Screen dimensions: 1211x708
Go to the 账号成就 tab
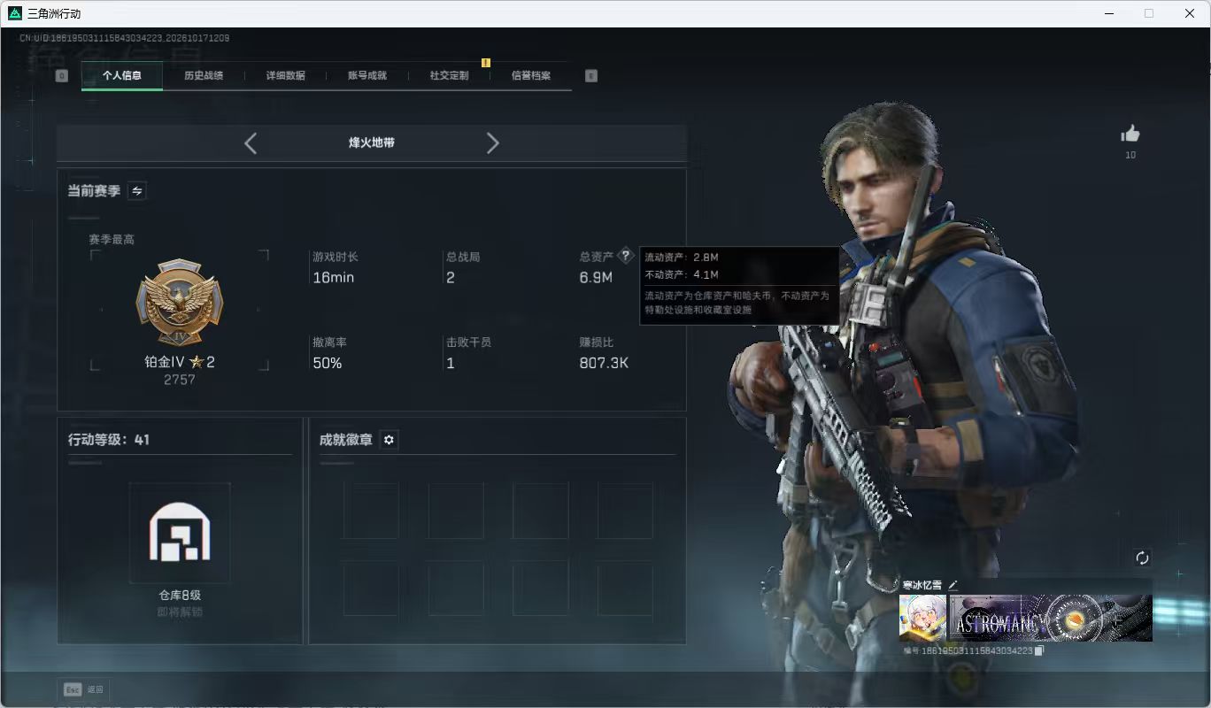tap(367, 76)
